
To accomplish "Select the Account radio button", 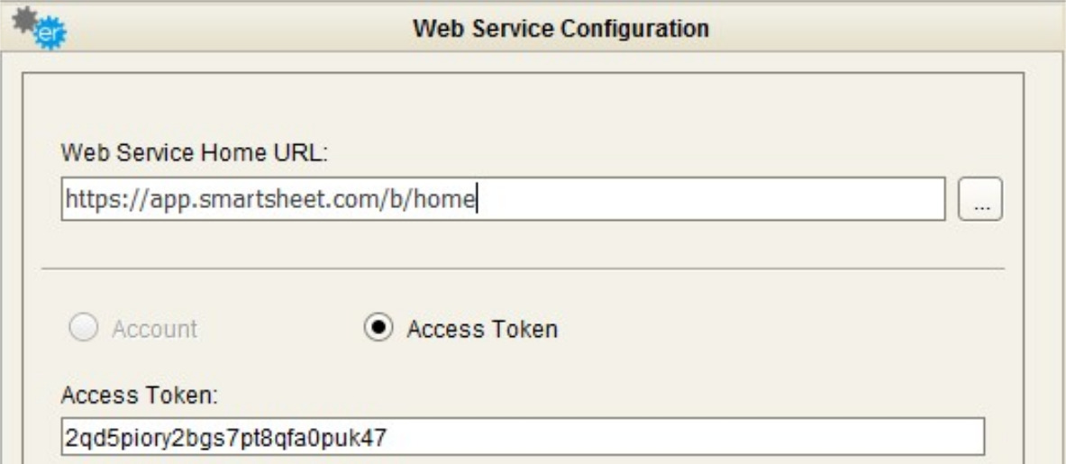I will [83, 329].
